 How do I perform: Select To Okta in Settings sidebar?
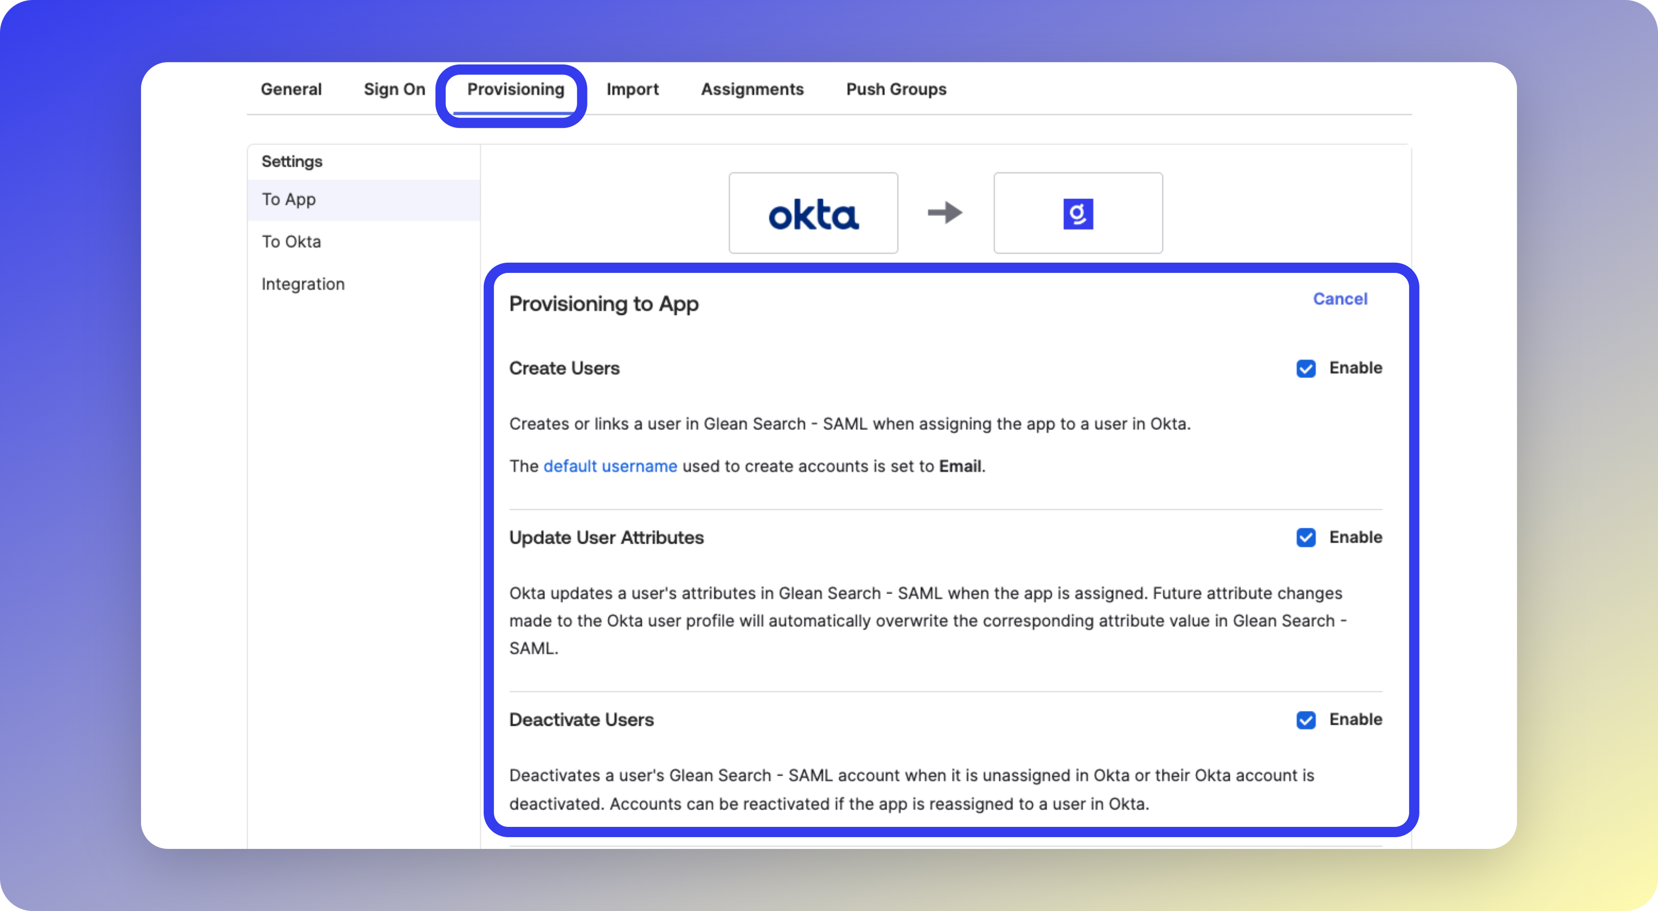pyautogui.click(x=291, y=242)
